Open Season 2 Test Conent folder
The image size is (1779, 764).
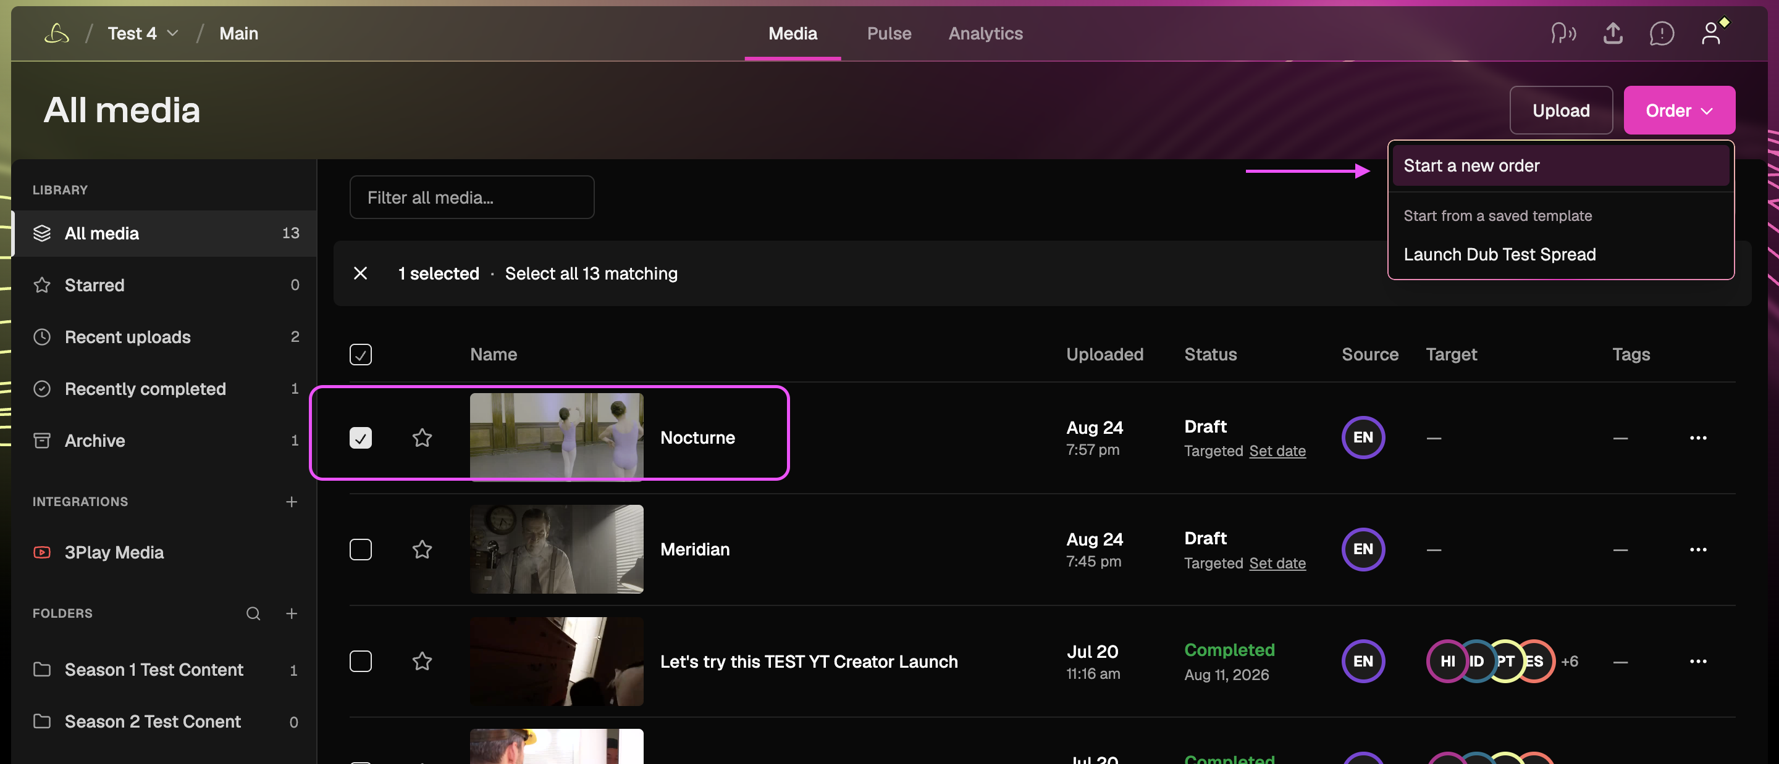pos(164,721)
